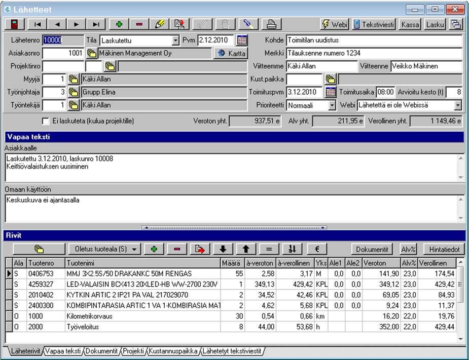The width and height of the screenshot is (469, 360).
Task: Open the Kustannuspaikka tab
Action: click(173, 351)
